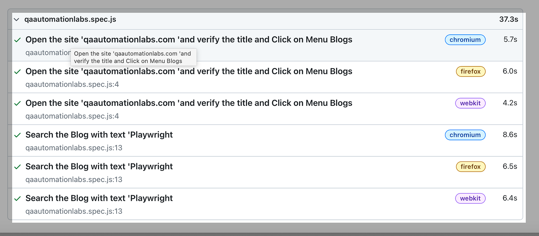Click the passed checkmark of webkit 6.4s Search test
The height and width of the screenshot is (236, 539).
point(18,199)
